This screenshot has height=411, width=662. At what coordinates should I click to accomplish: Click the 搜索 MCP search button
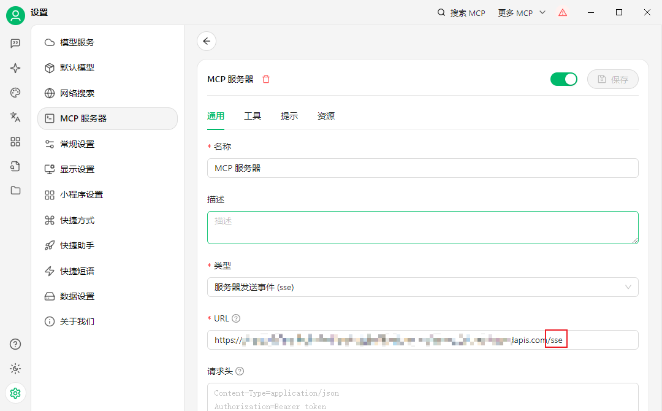pos(461,13)
